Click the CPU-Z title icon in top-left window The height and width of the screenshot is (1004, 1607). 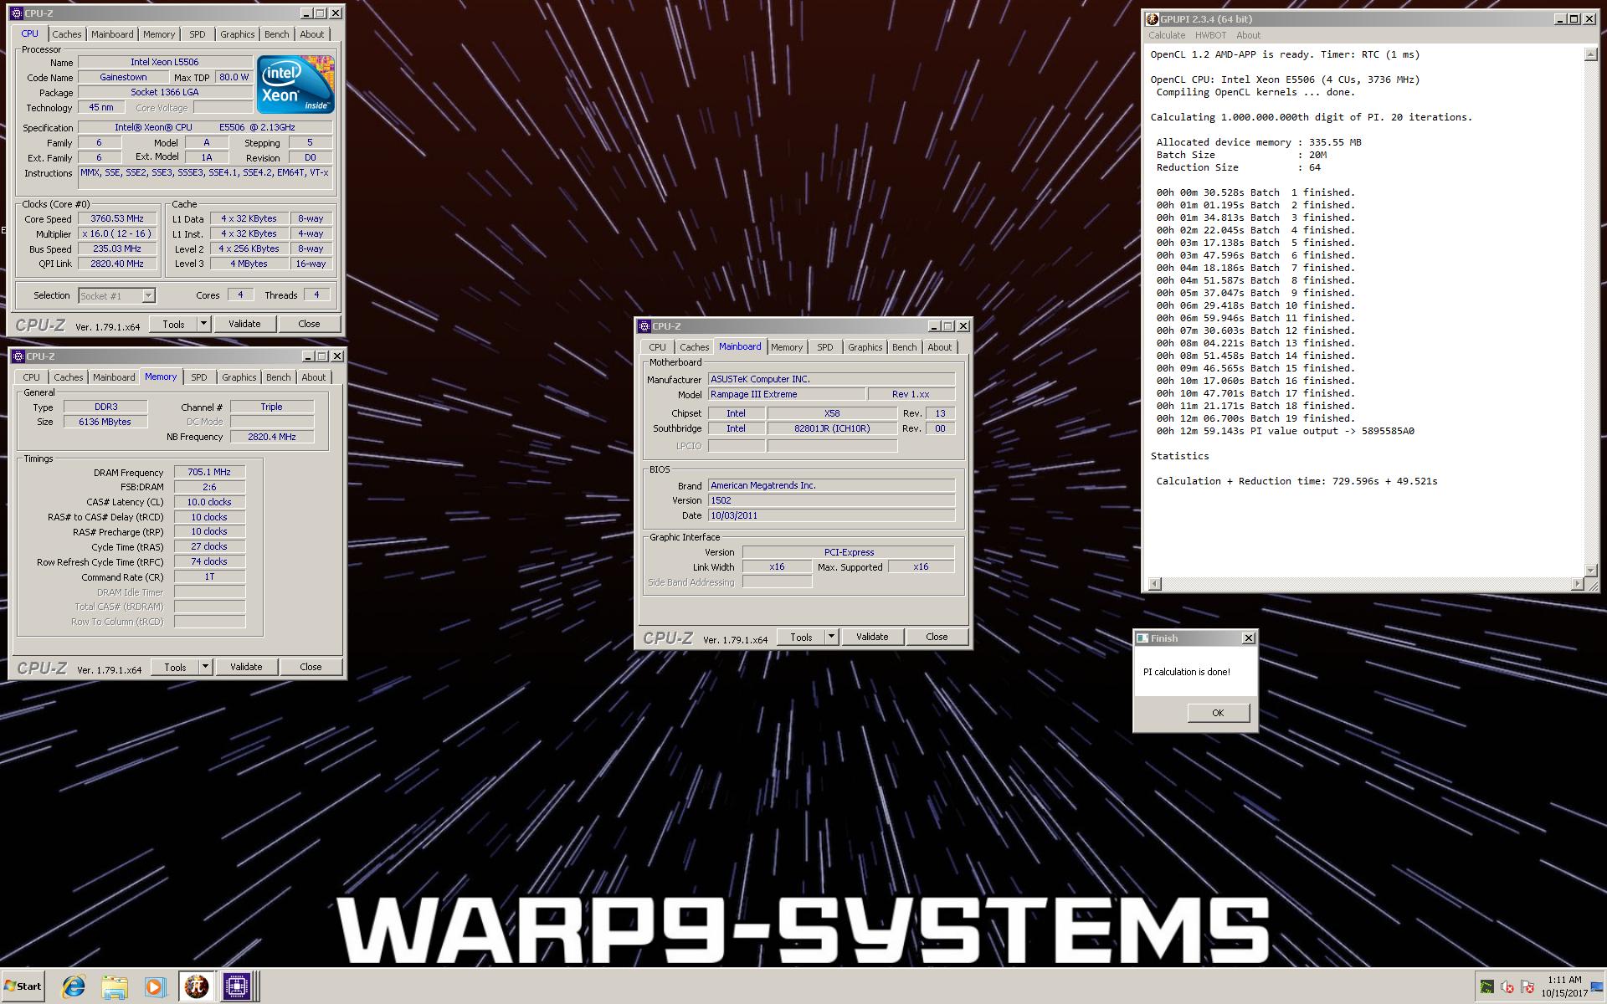point(17,13)
